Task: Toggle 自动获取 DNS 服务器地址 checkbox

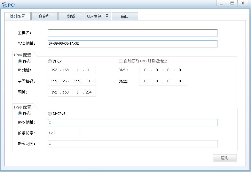Action: pyautogui.click(x=121, y=61)
